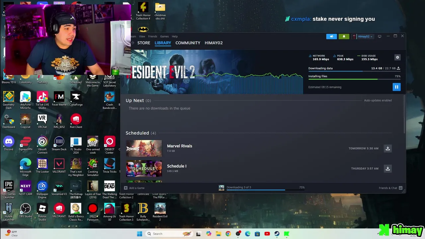This screenshot has height=239, width=425.
Task: Select the Among Us 3D desktop icon
Action: click(x=110, y=212)
